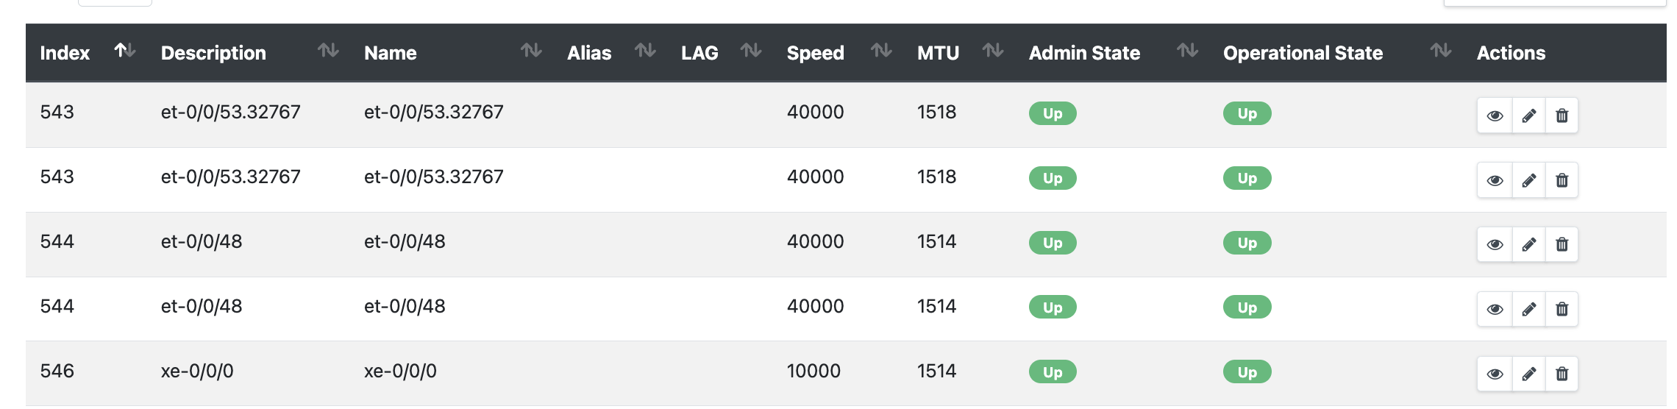Delete the xe-0/0/0 interface with trash icon
This screenshot has height=409, width=1677.
(x=1562, y=374)
